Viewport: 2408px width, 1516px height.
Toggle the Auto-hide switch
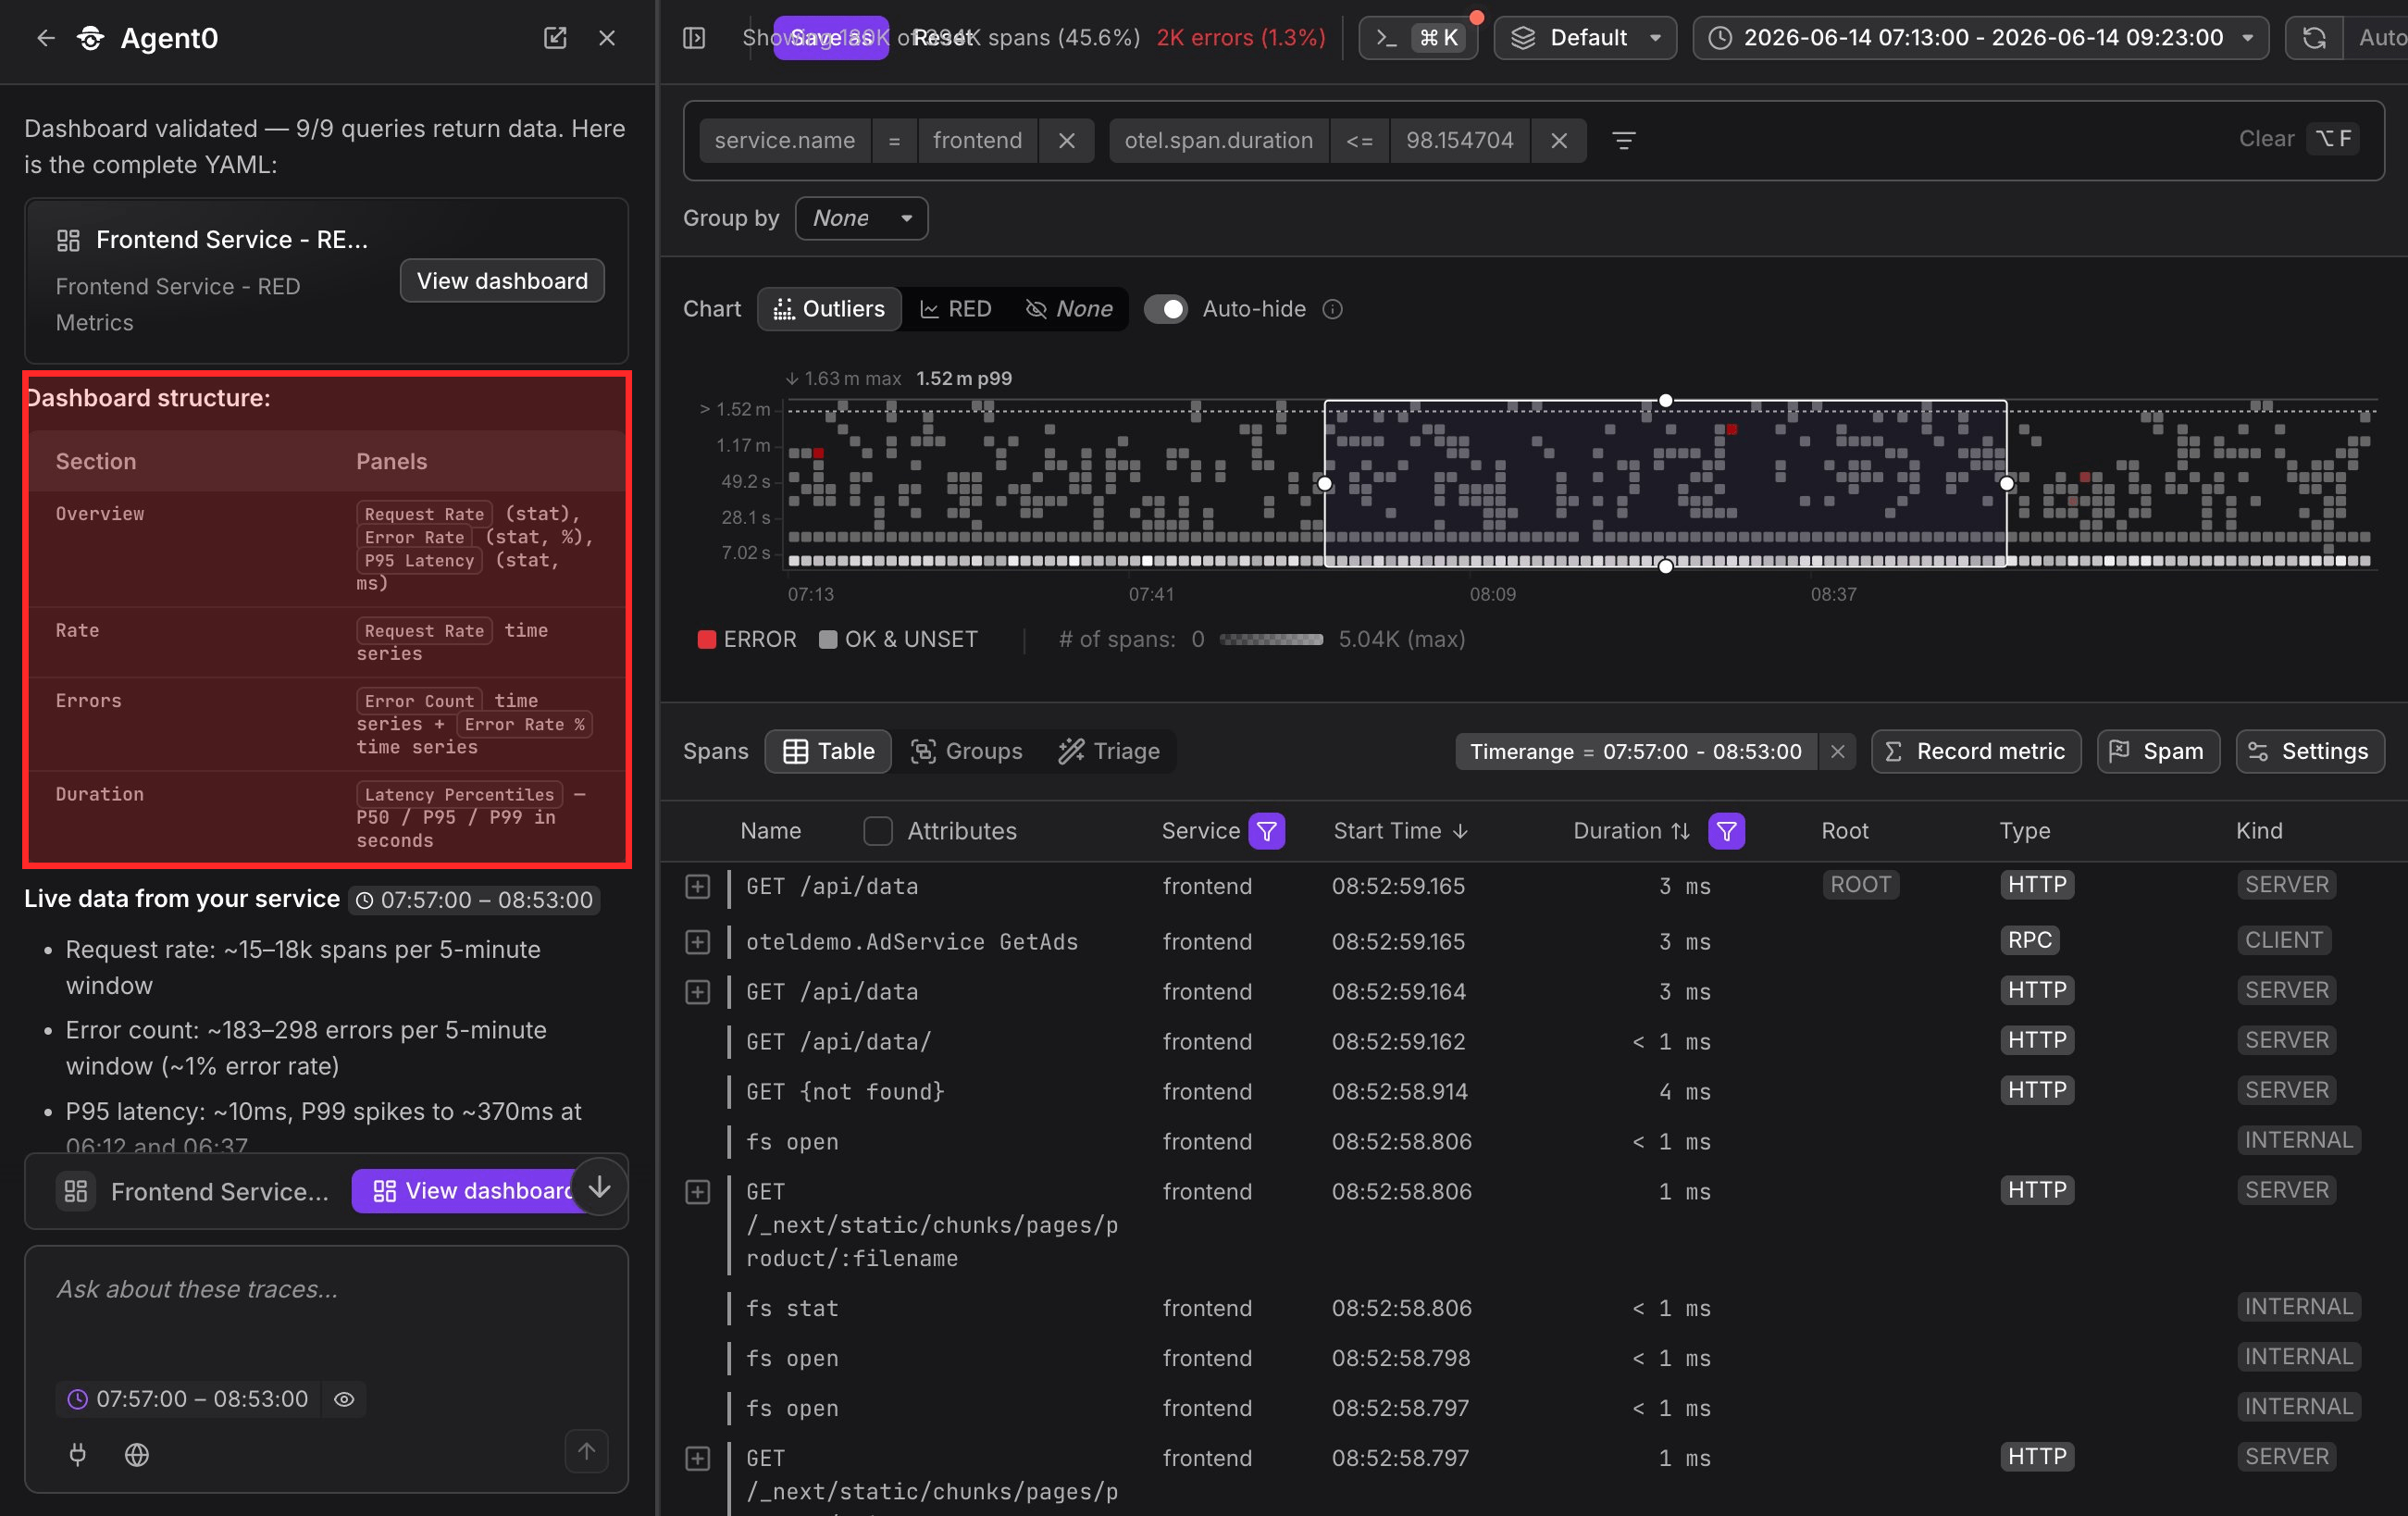point(1165,309)
